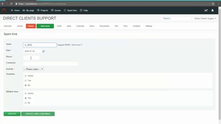Image resolution: width=221 pixels, height=124 pixels.
Task: Switch to the Agile tab
Action: tap(69, 26)
